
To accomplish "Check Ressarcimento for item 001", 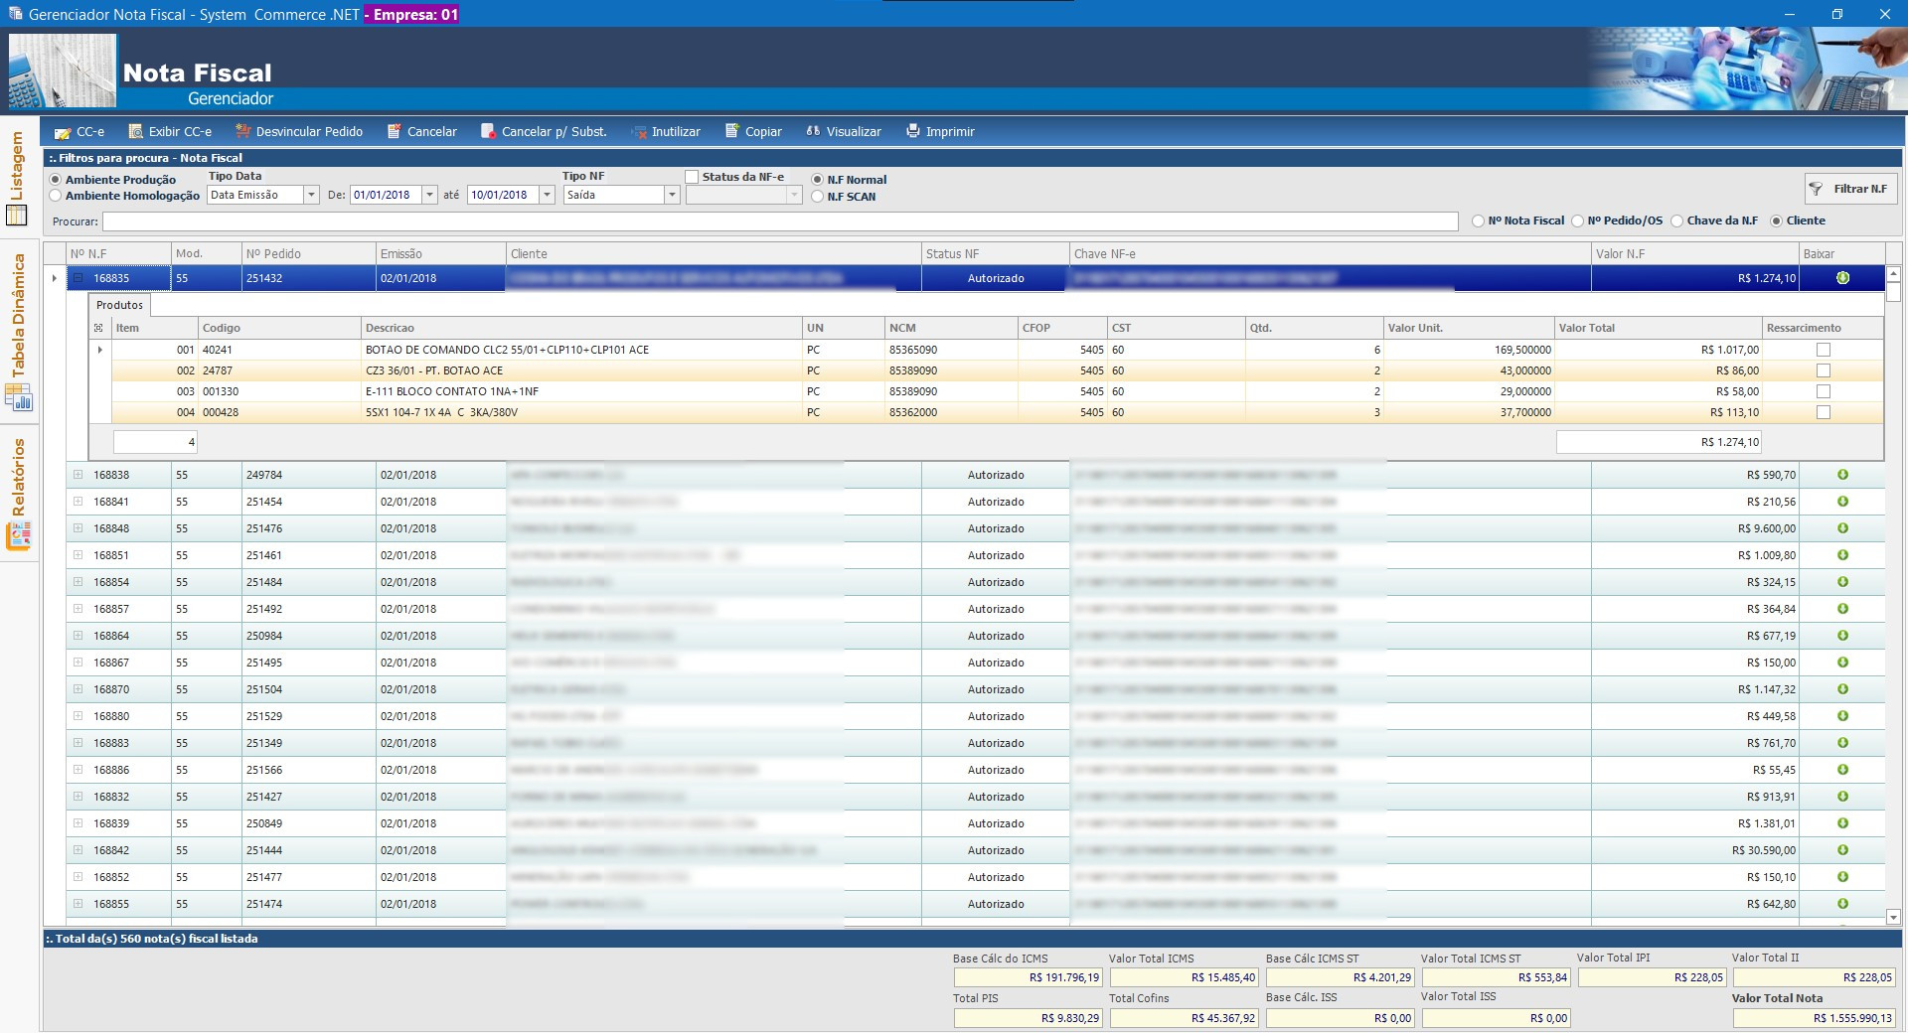I will tap(1823, 350).
